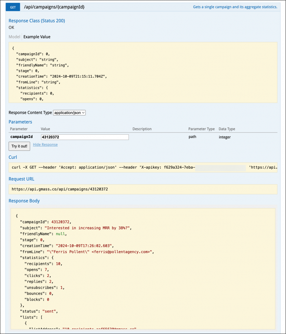Select the Curl section heading

(13, 157)
